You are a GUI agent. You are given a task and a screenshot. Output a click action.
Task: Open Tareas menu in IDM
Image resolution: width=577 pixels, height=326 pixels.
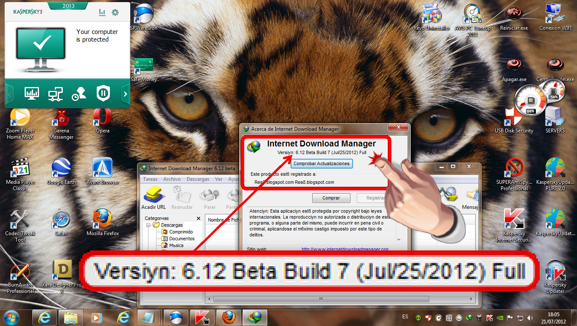[150, 179]
